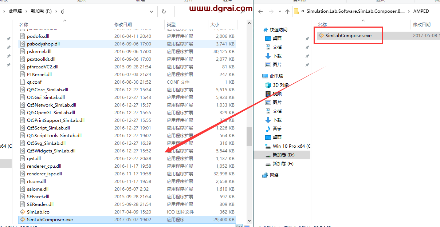Click Simulation.Lab.Software.SimLab.Composer breadcrumb segment
440x227 pixels.
(x=356, y=11)
